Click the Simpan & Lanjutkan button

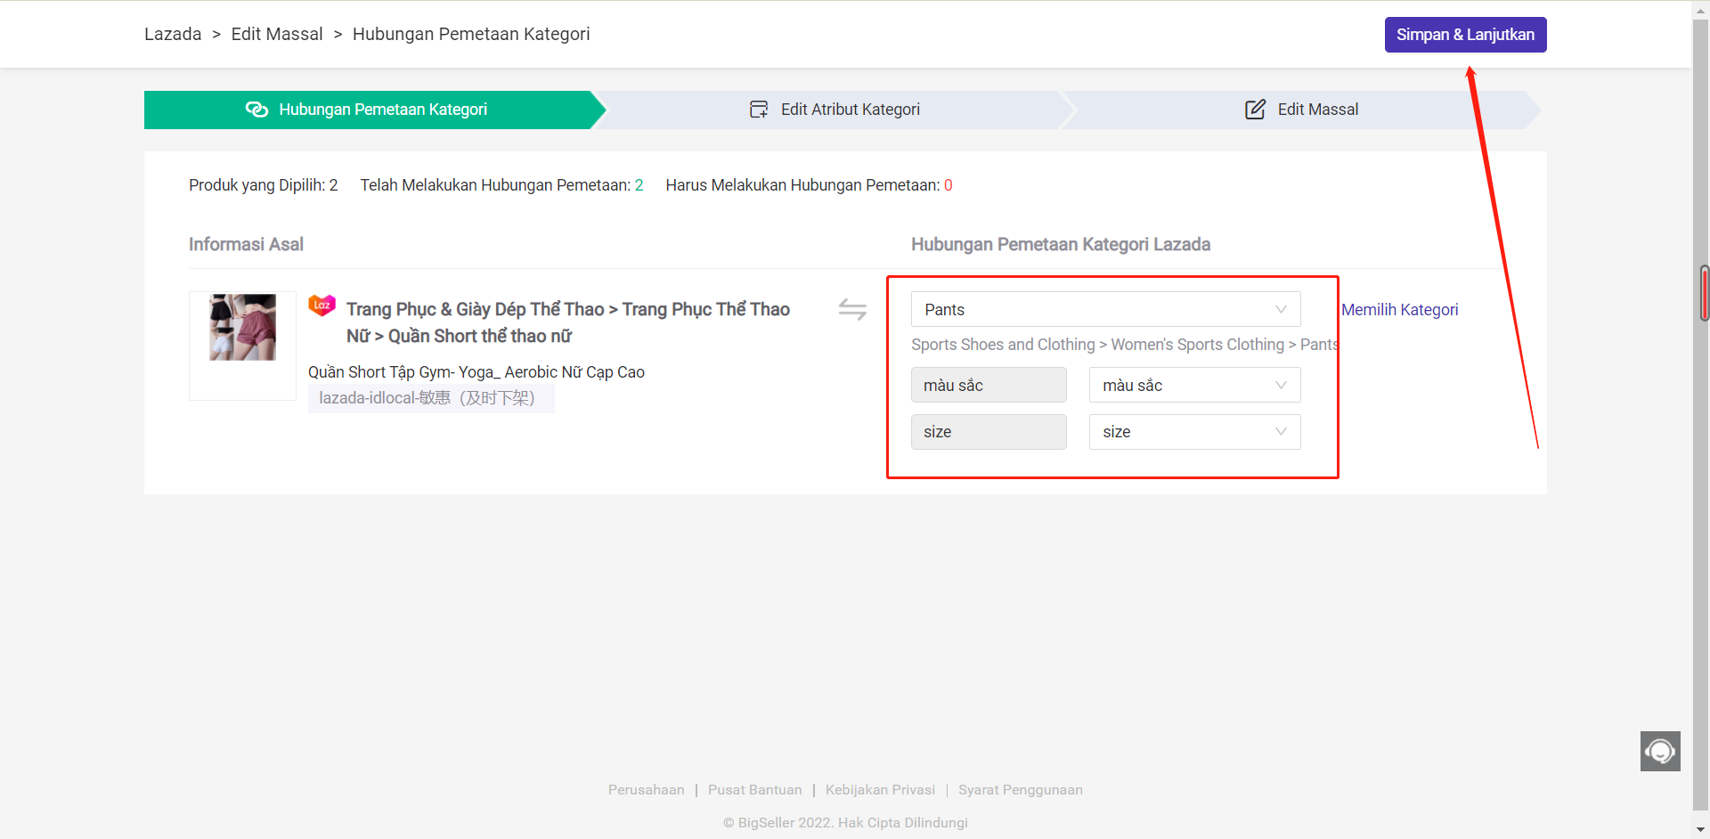(x=1465, y=35)
